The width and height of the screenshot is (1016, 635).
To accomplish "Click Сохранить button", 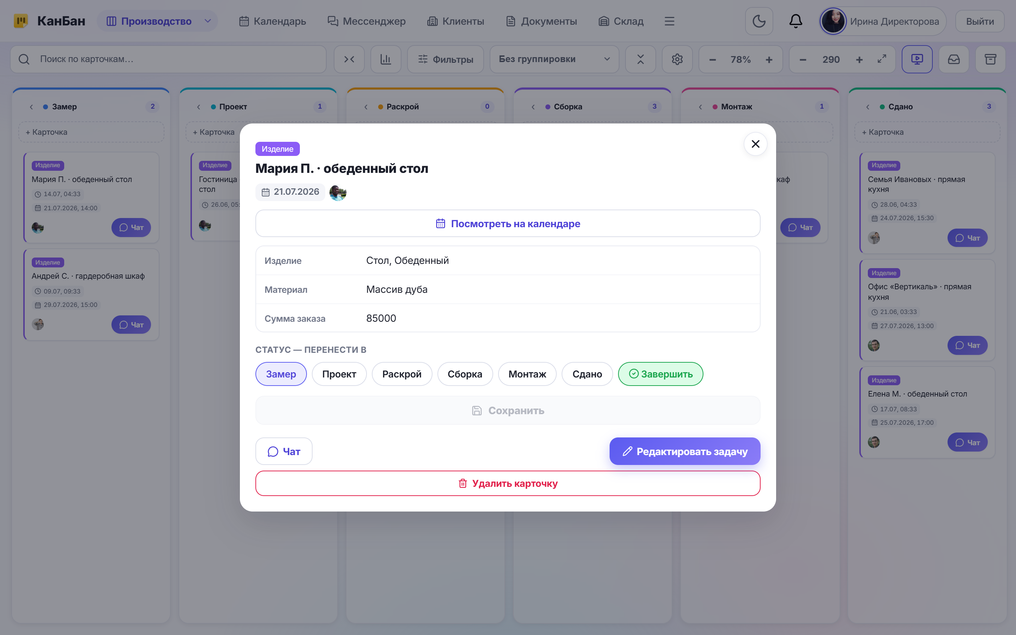I will tap(508, 410).
